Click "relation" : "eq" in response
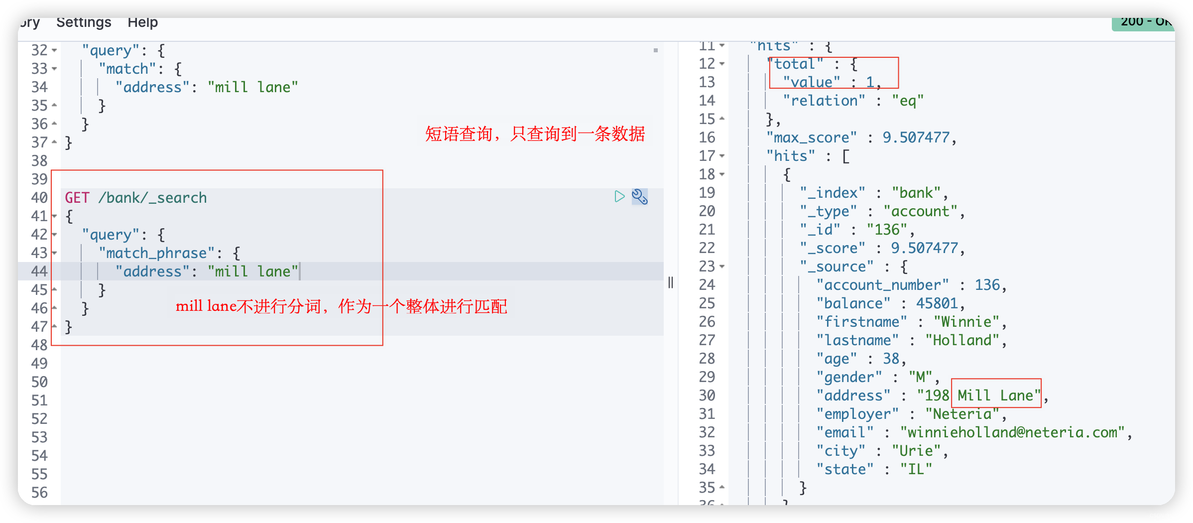 click(x=853, y=101)
